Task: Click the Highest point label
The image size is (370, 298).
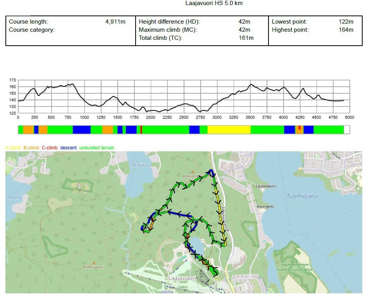Action: (x=290, y=30)
